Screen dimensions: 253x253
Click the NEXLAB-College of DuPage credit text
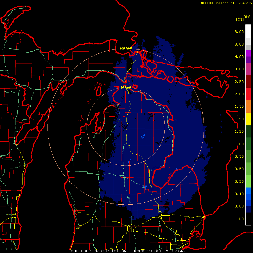tap(224, 3)
